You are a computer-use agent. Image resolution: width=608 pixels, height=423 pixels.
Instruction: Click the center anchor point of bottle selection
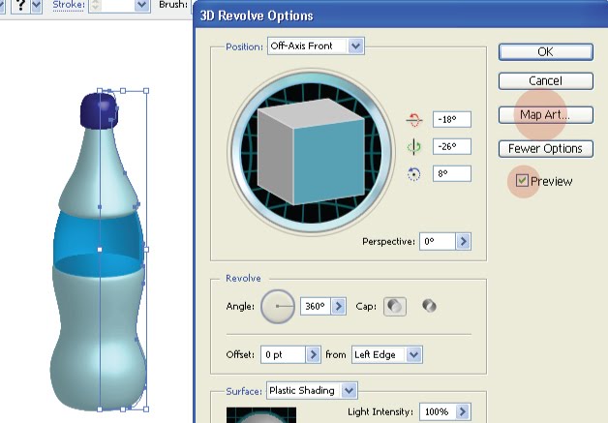coord(100,250)
